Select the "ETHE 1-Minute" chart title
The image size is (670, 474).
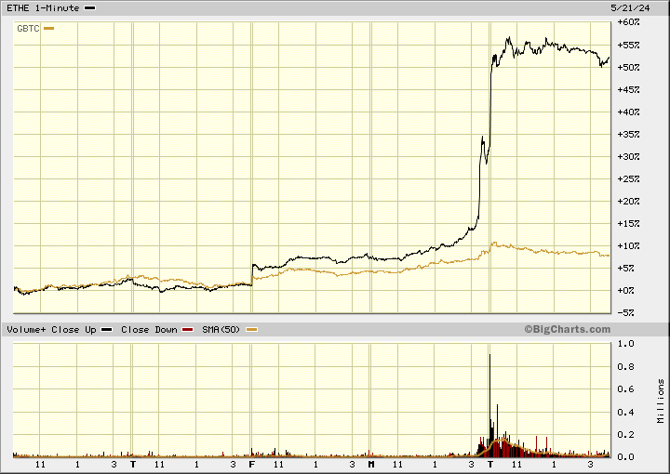[43, 8]
